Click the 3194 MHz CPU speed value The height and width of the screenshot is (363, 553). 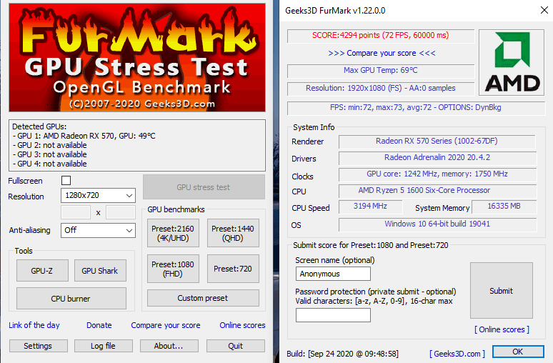click(370, 207)
